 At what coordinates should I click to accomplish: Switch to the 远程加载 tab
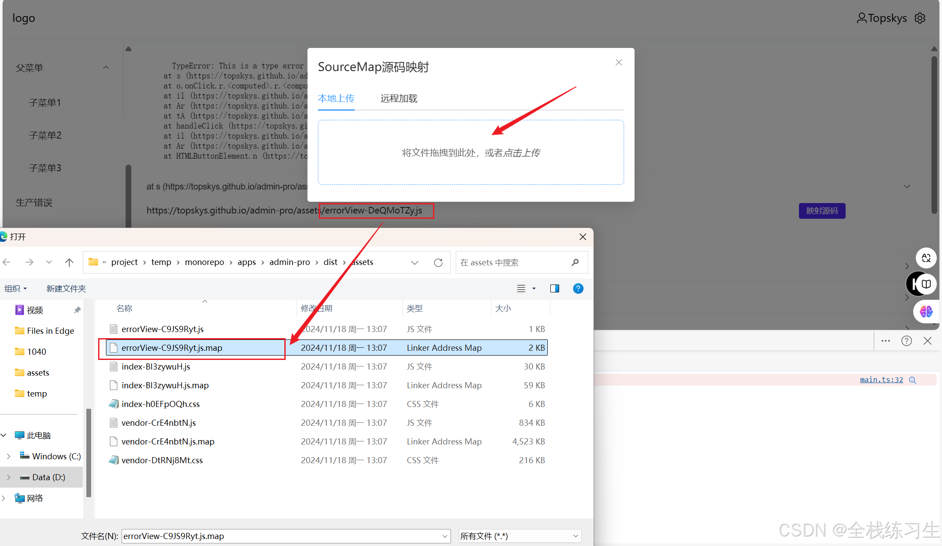pyautogui.click(x=399, y=98)
